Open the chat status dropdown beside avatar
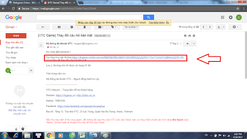Image resolution: width=247 pixels, height=139 pixels. [14, 70]
